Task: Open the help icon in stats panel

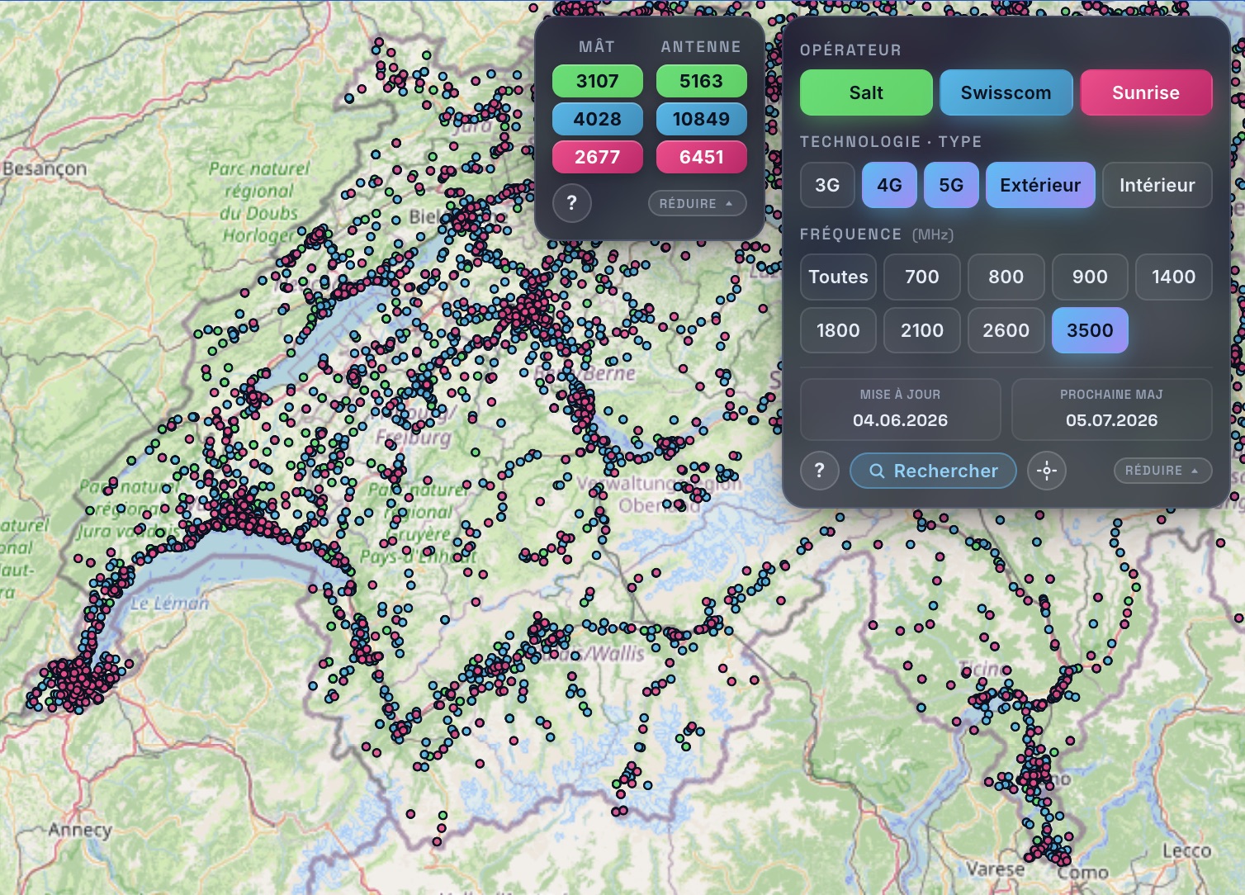Action: [571, 203]
